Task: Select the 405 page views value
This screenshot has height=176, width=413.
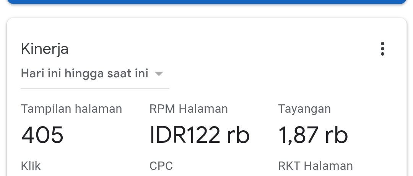Action: [x=42, y=135]
